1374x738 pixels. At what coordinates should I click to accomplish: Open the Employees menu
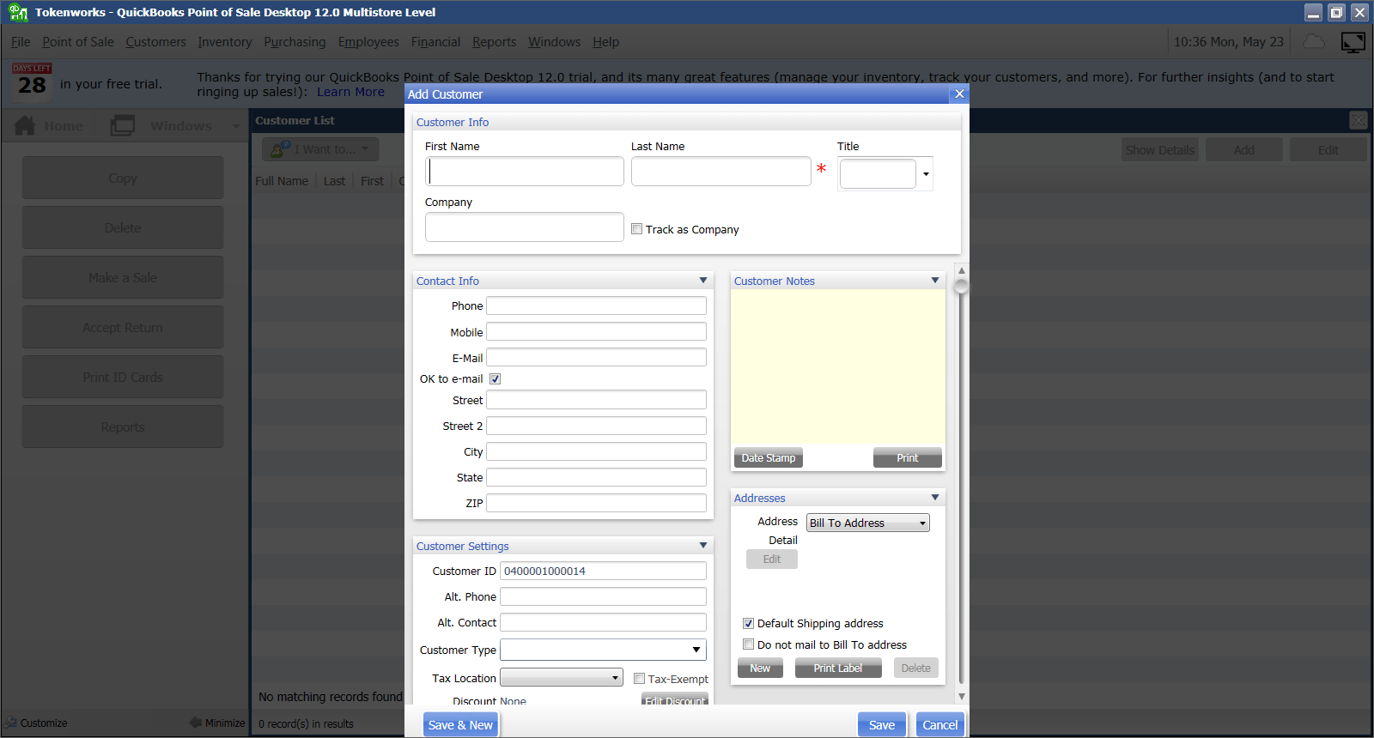(368, 42)
